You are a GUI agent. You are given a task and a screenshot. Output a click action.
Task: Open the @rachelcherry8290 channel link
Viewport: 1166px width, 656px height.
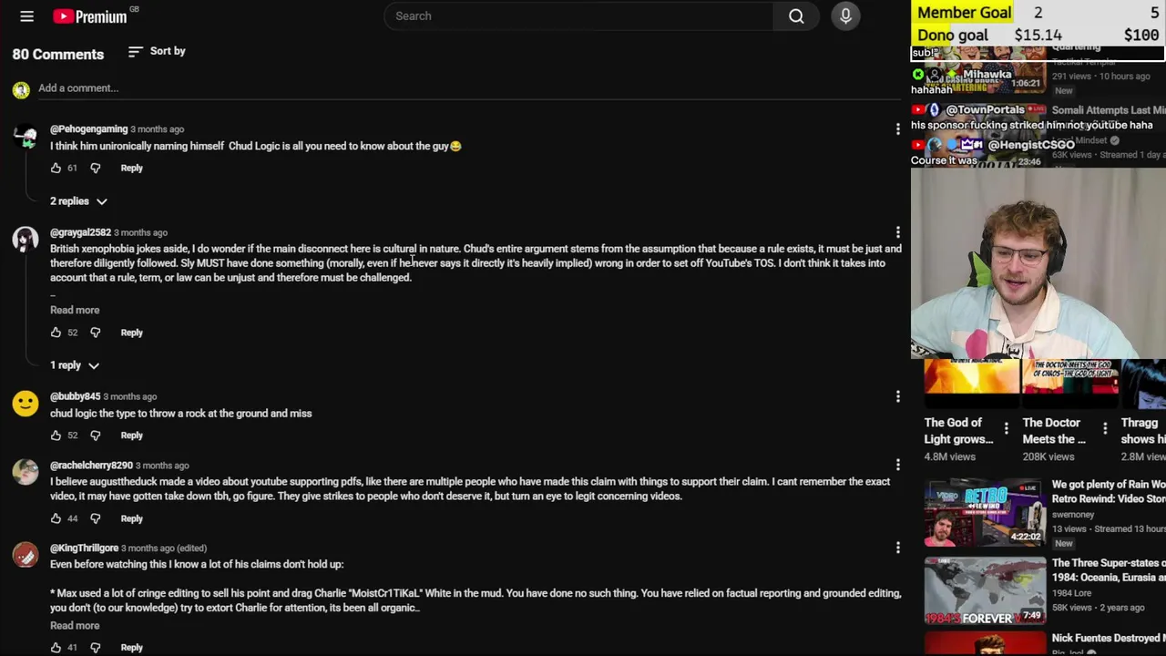click(91, 466)
